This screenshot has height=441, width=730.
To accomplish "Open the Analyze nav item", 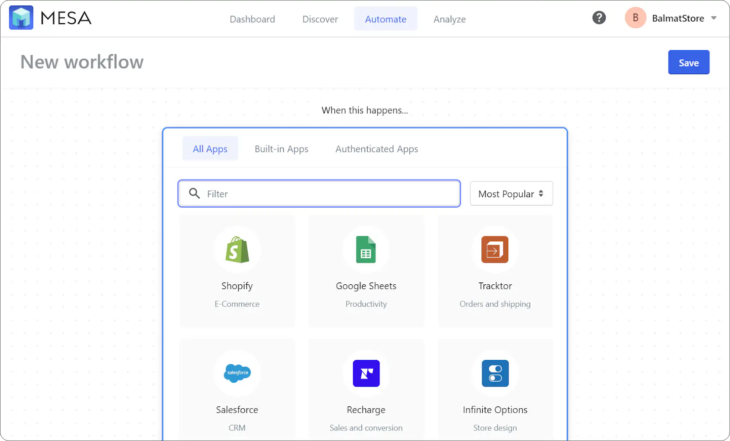I will tap(449, 19).
